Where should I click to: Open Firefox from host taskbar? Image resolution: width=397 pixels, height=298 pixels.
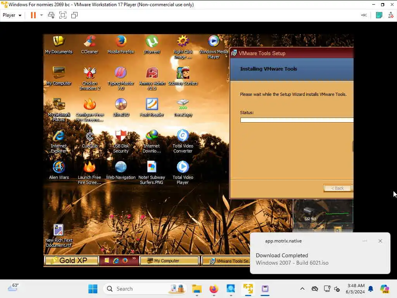coord(214,289)
